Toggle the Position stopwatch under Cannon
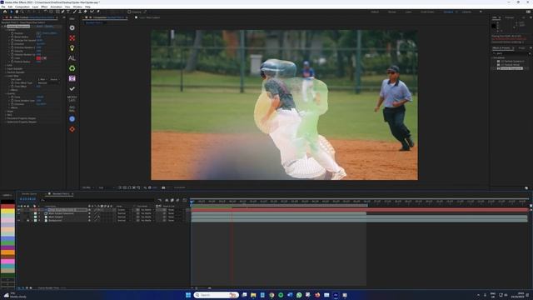Image resolution: width=533 pixels, height=300 pixels. 12,33
